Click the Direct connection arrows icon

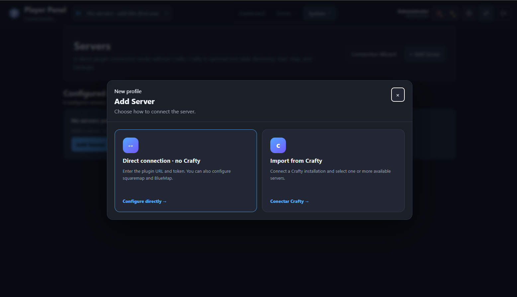coord(130,146)
